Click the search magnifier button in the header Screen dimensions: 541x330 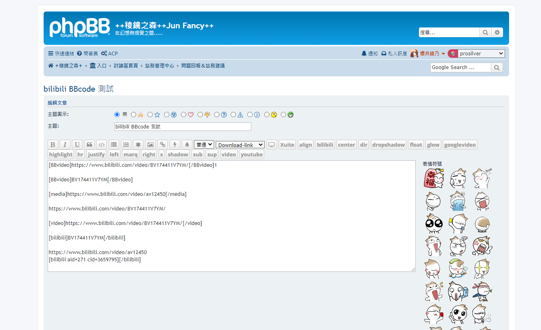tap(485, 32)
